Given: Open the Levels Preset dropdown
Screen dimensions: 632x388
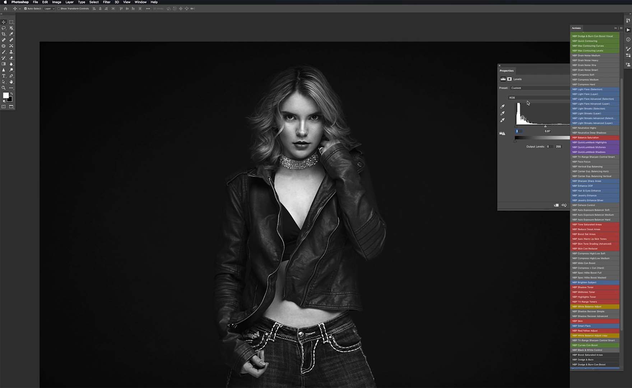Looking at the screenshot, I should click(539, 88).
